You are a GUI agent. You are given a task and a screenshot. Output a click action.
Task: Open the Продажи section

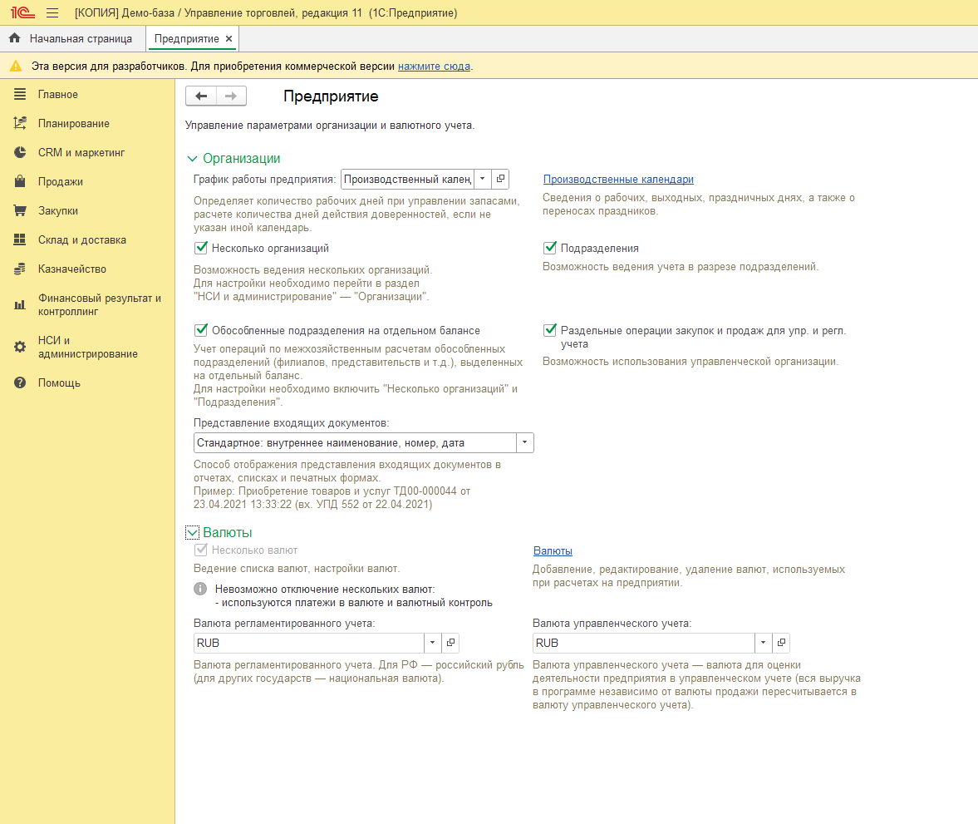click(x=61, y=181)
